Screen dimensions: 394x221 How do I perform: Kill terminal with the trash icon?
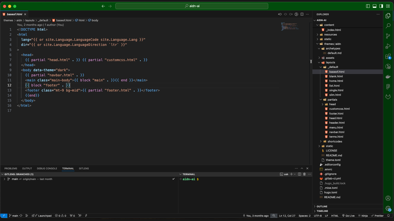click(304, 174)
